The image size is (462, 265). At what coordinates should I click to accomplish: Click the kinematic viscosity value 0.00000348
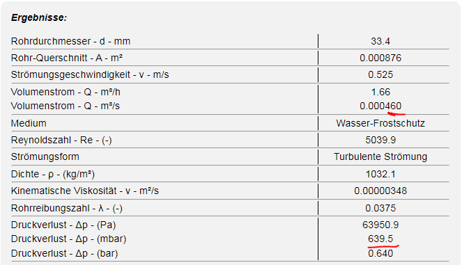[x=380, y=191]
